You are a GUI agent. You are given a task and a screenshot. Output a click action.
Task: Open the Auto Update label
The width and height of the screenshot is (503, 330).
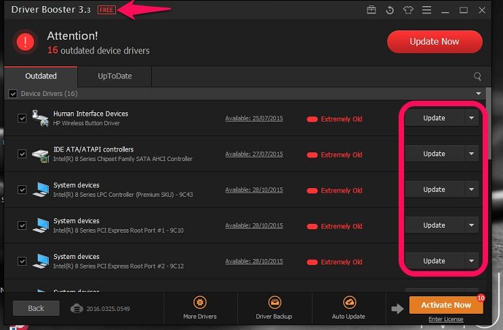tap(348, 316)
